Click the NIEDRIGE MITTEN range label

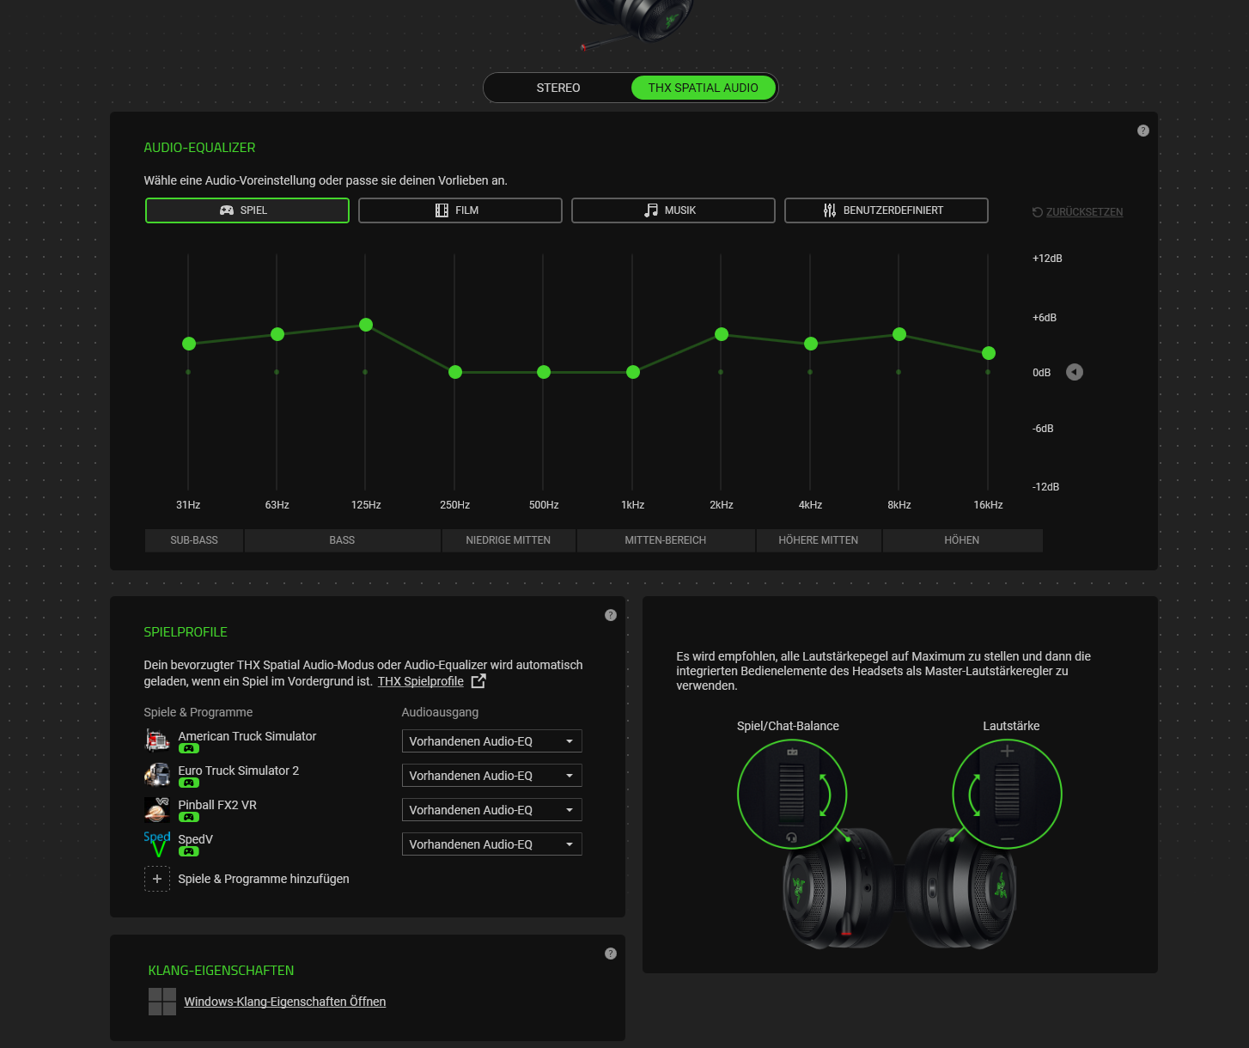[x=509, y=540]
